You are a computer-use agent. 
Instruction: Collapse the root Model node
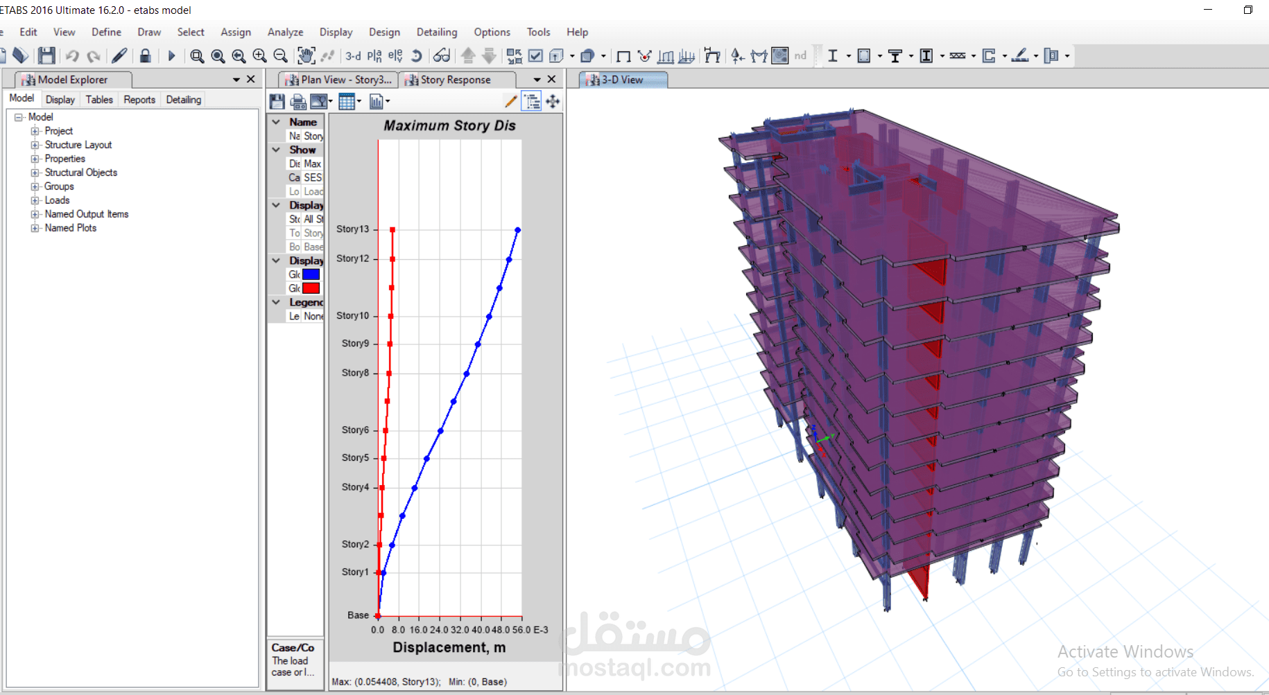point(19,117)
